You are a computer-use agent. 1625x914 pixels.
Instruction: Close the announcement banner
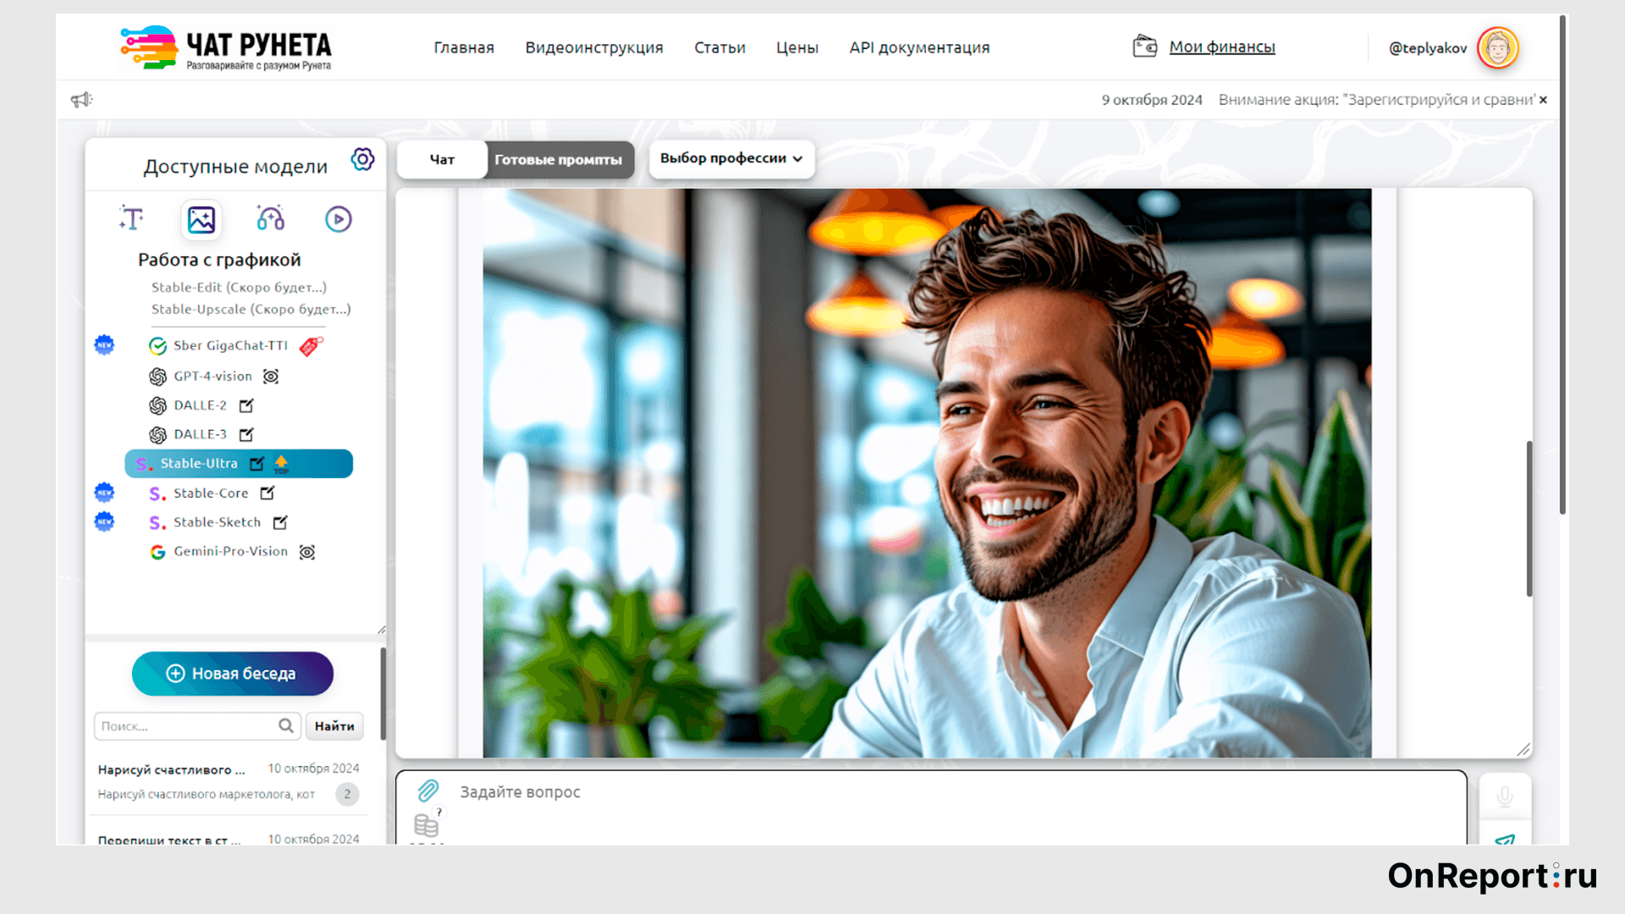pos(1543,100)
